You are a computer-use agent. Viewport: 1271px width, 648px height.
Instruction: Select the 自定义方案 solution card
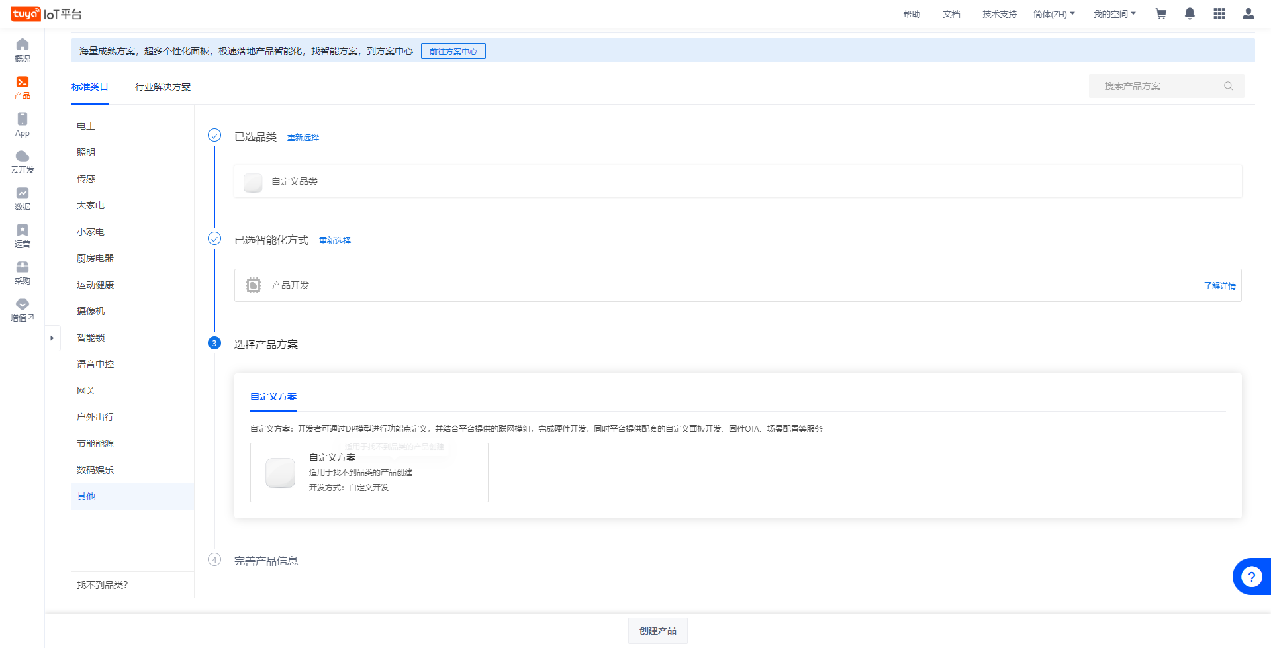[369, 473]
